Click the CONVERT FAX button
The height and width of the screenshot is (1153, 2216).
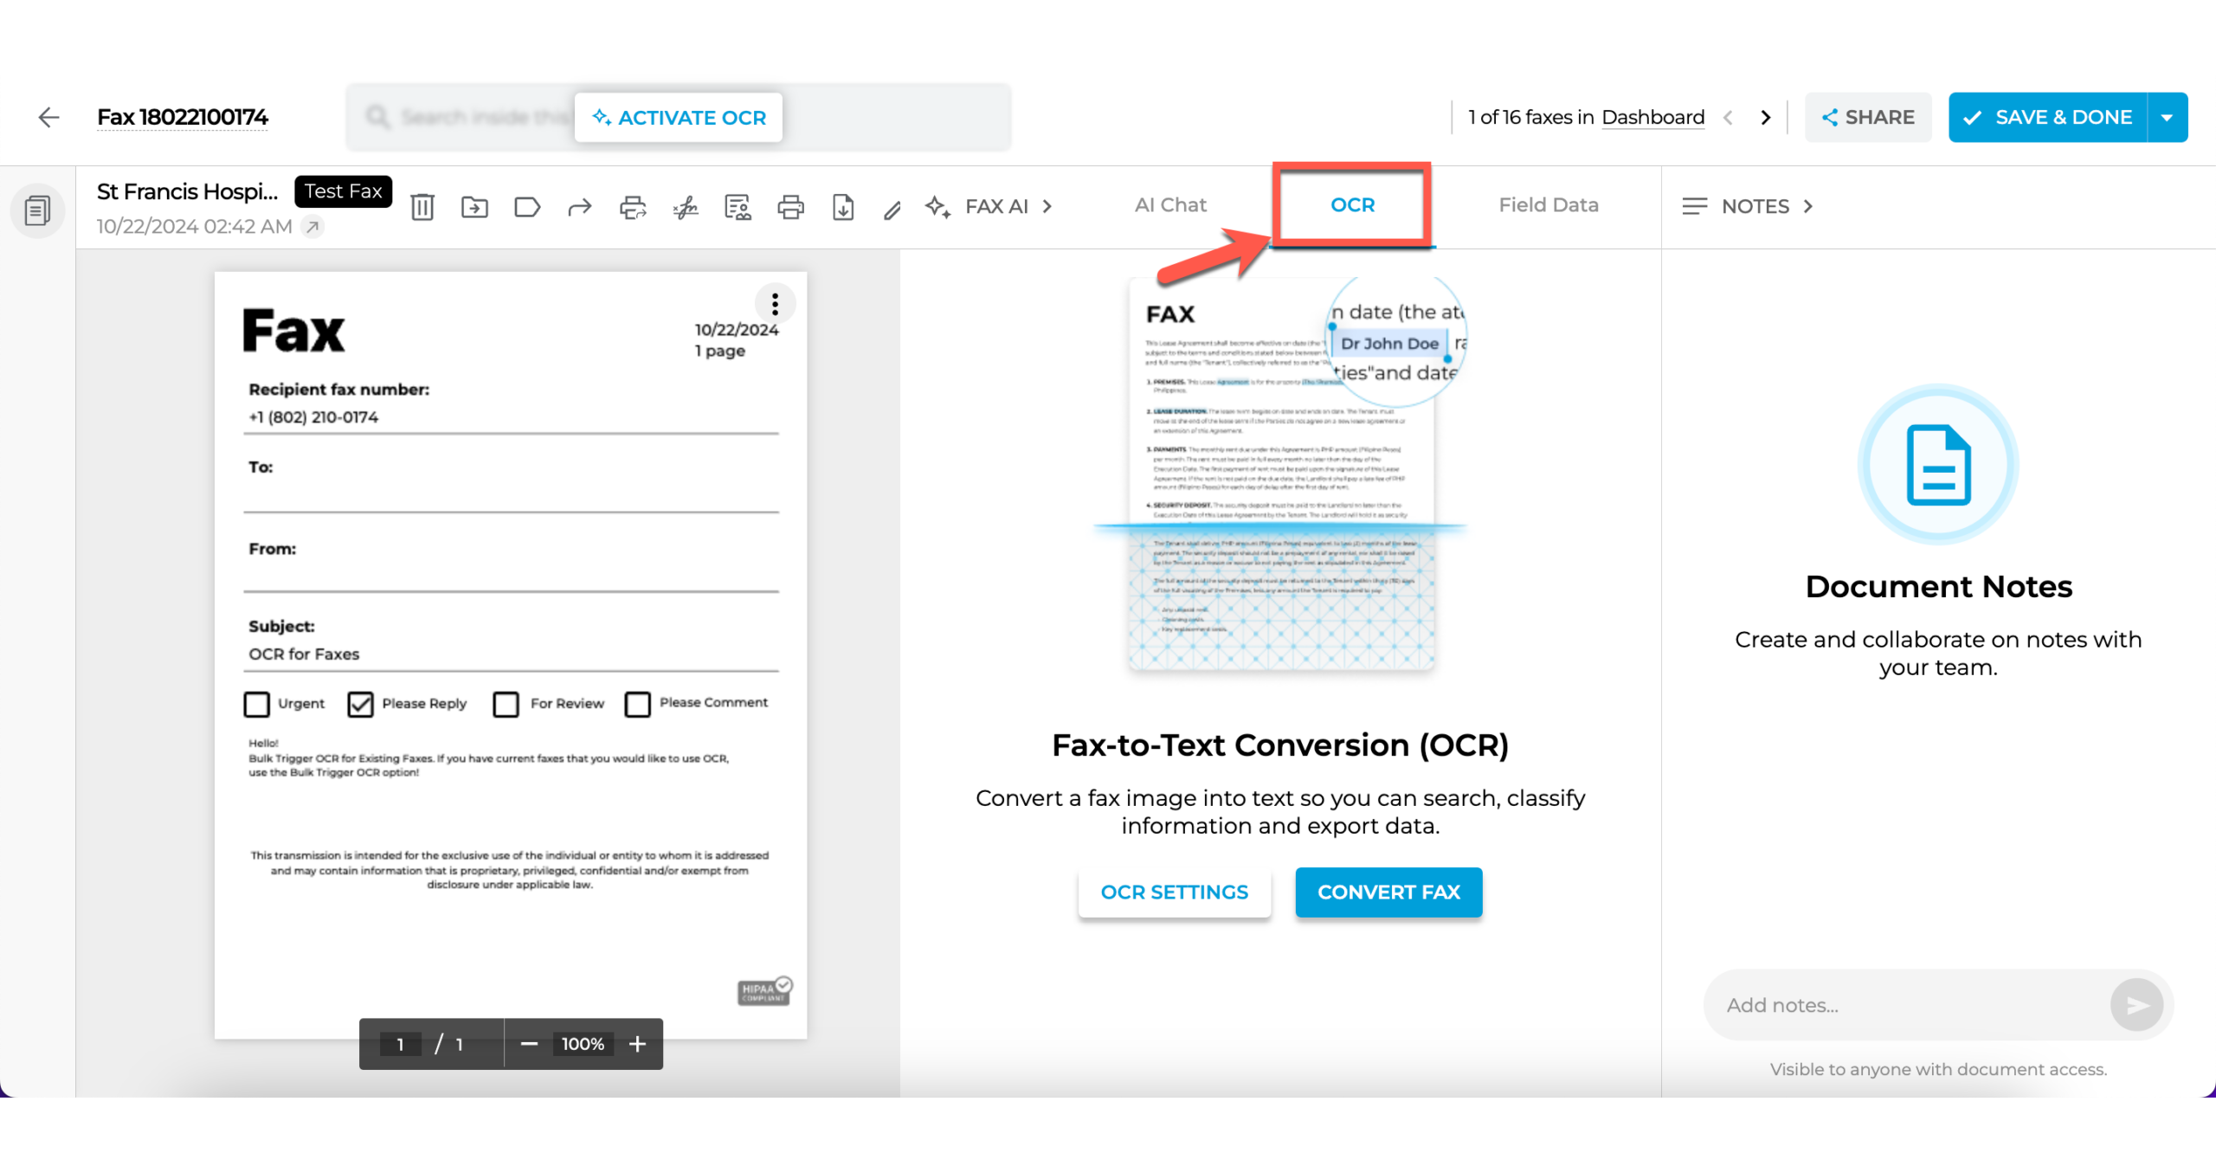pyautogui.click(x=1388, y=892)
